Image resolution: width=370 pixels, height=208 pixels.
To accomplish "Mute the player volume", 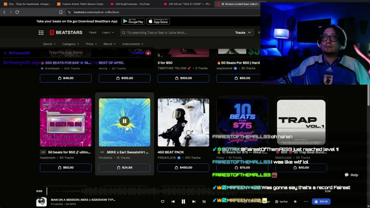I will tap(295, 202).
